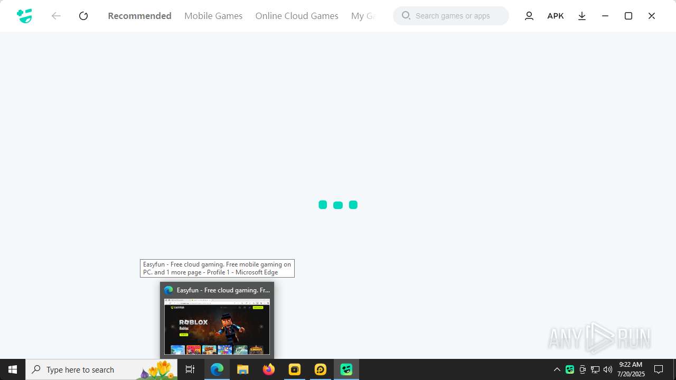Open the Mobile Games tab
The image size is (676, 380).
pyautogui.click(x=213, y=16)
